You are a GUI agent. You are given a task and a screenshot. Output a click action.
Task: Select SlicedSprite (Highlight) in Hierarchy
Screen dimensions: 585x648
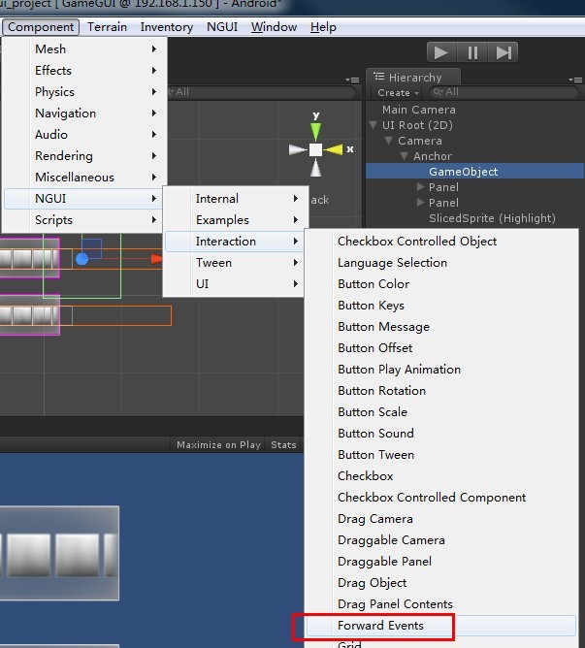pyautogui.click(x=492, y=218)
